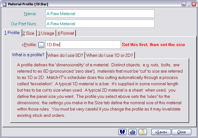
Task: Click the binoculars find icon
Action: pos(122,132)
